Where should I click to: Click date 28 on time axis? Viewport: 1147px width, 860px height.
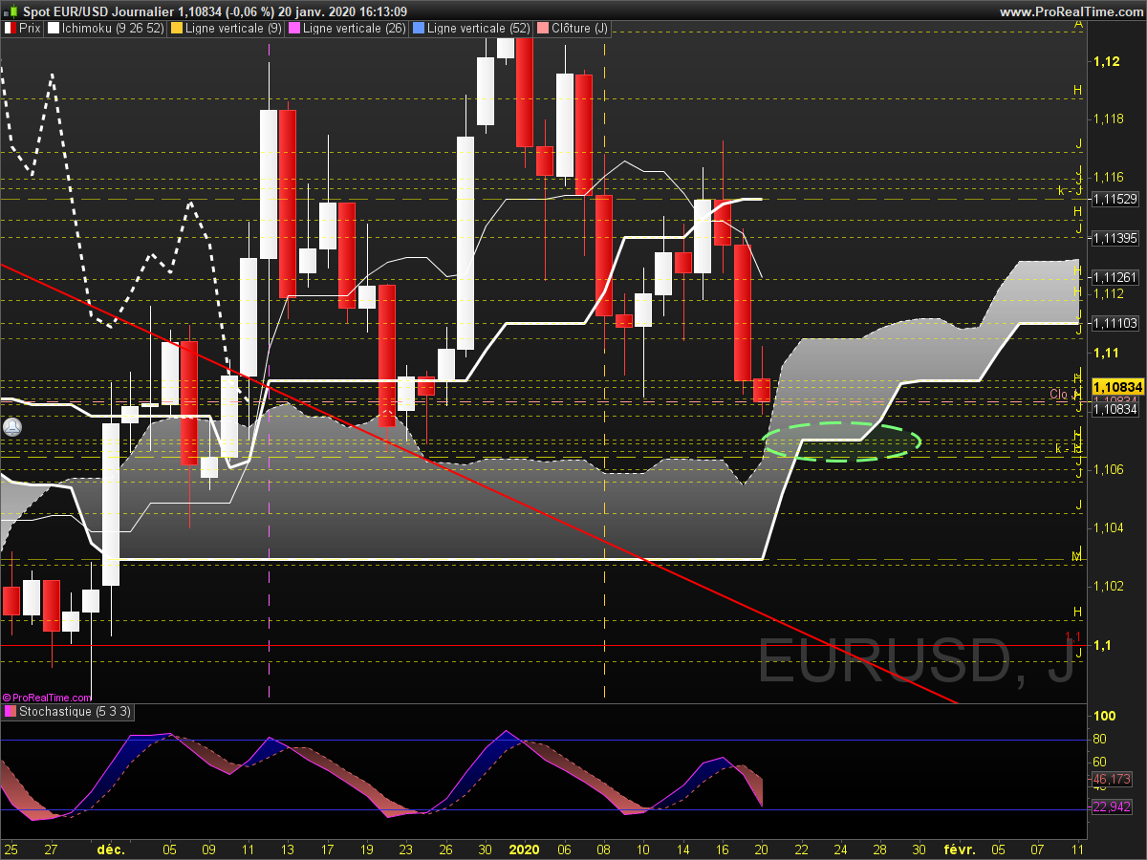pos(881,849)
